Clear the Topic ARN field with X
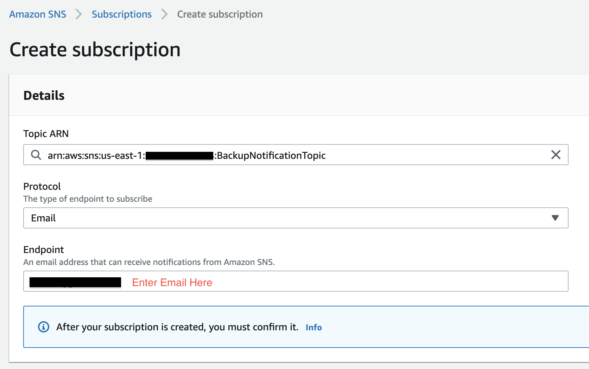Viewport: 589px width, 369px height. (x=556, y=155)
